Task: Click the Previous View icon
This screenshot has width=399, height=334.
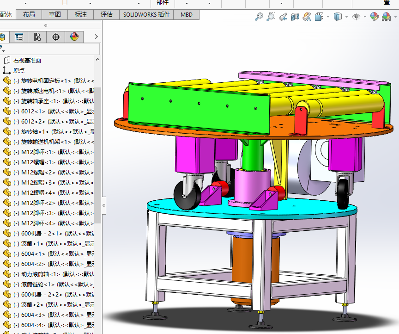Action: (x=283, y=17)
